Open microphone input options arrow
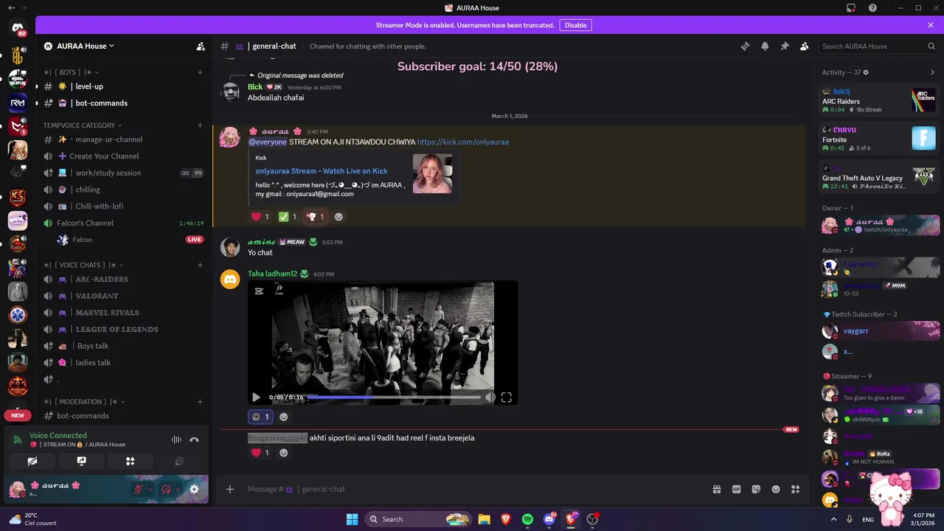This screenshot has height=531, width=944. [x=150, y=489]
